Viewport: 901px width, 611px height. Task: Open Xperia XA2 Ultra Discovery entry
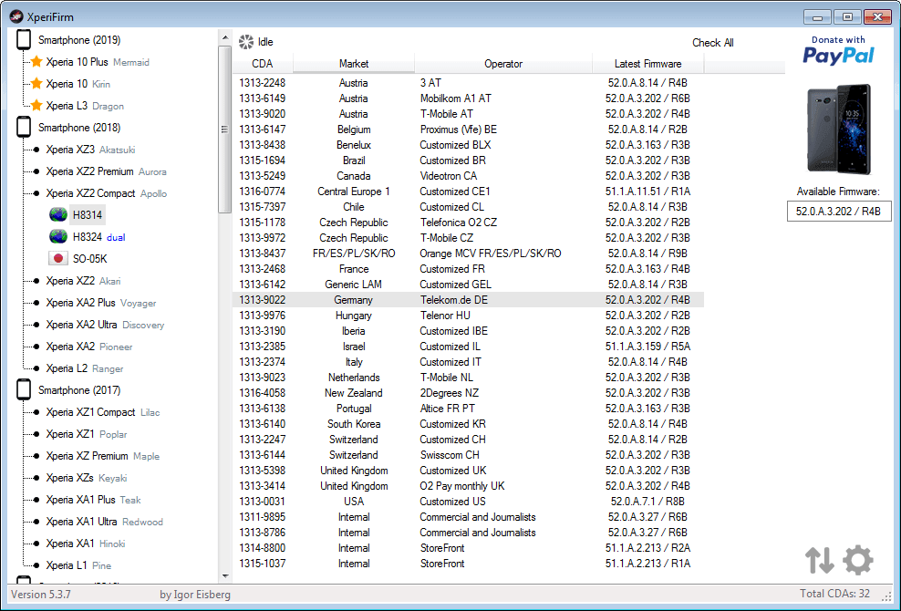105,324
